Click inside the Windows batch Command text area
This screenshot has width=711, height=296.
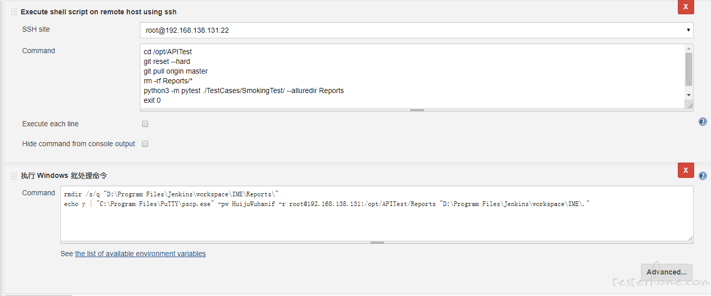click(x=376, y=213)
